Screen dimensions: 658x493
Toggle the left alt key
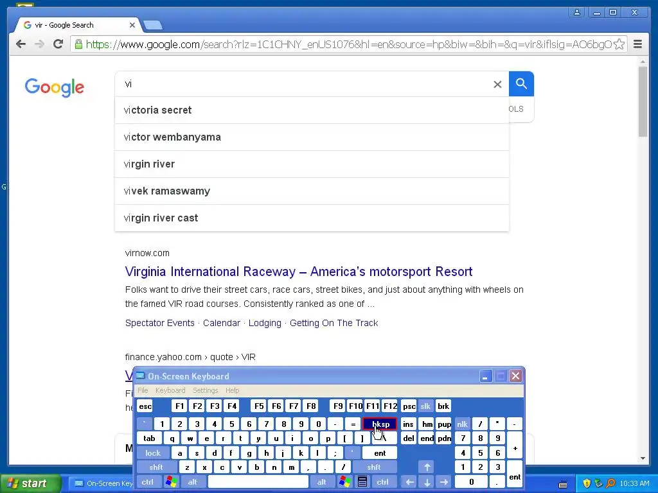point(193,481)
